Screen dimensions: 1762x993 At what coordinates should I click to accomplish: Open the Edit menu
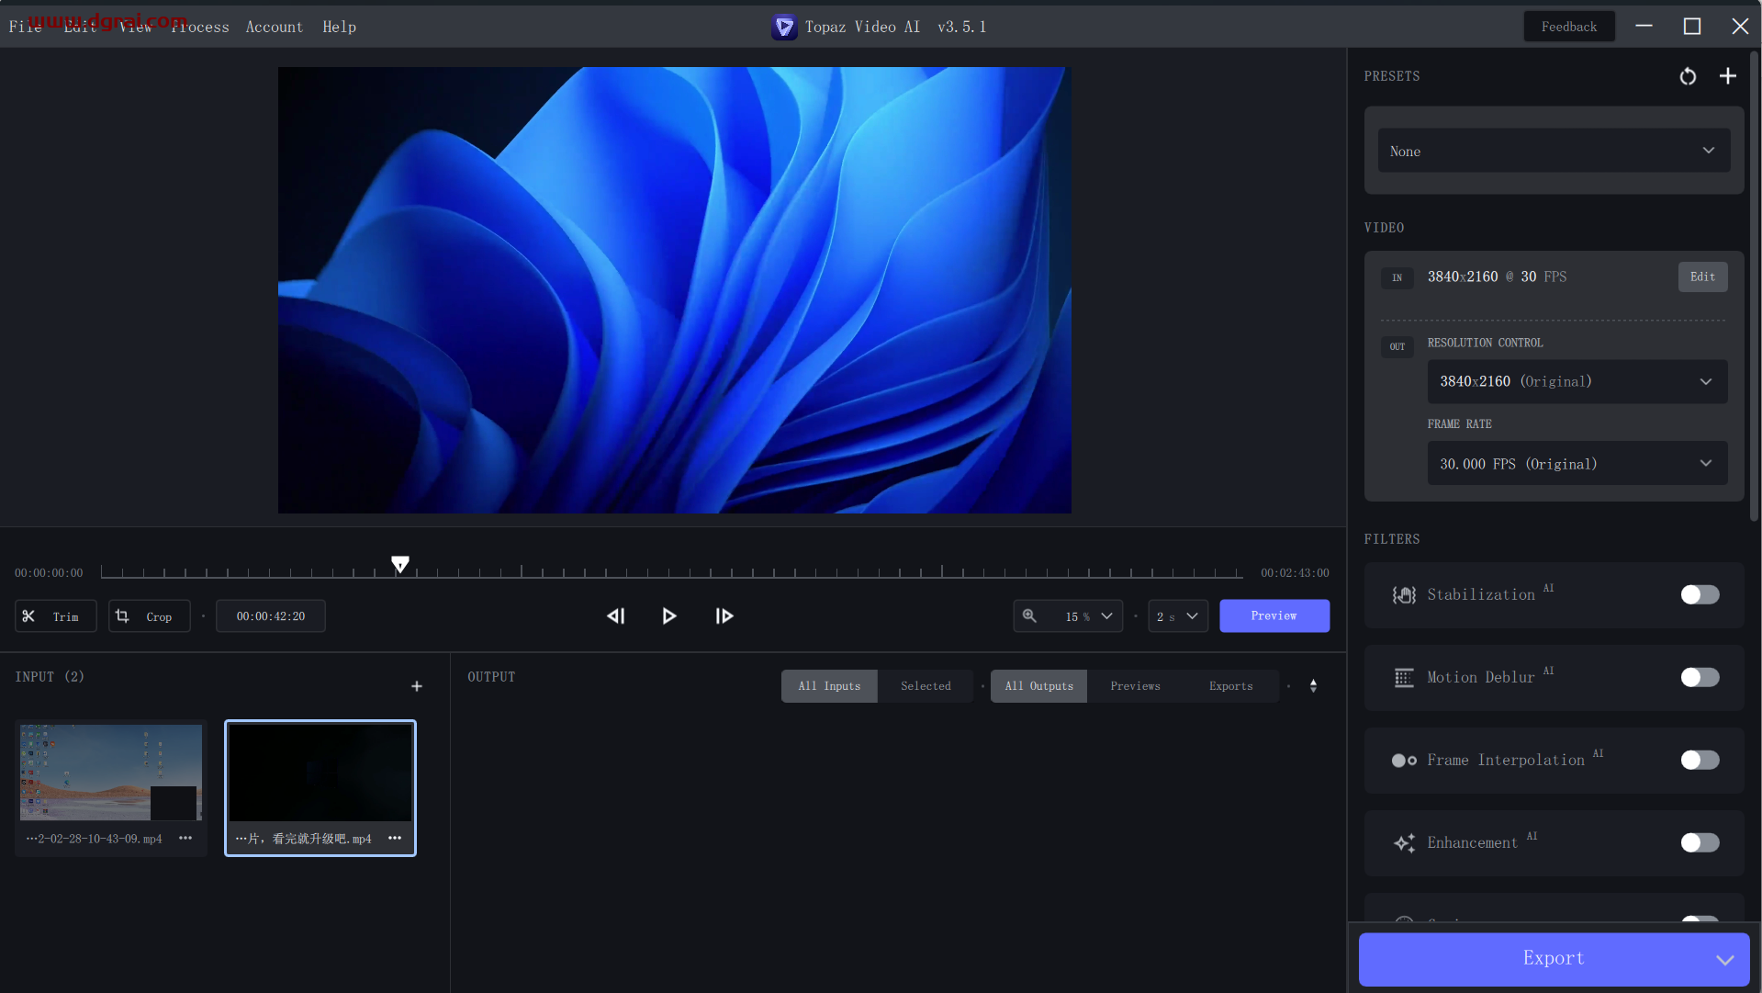(81, 27)
